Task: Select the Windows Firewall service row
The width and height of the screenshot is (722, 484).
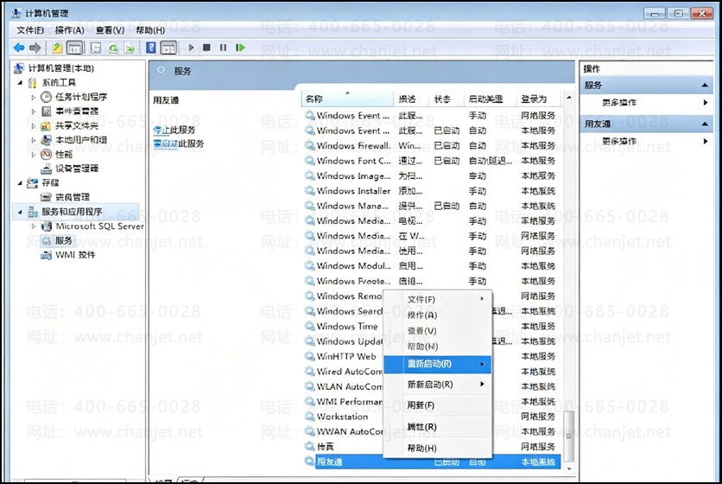Action: click(432, 146)
